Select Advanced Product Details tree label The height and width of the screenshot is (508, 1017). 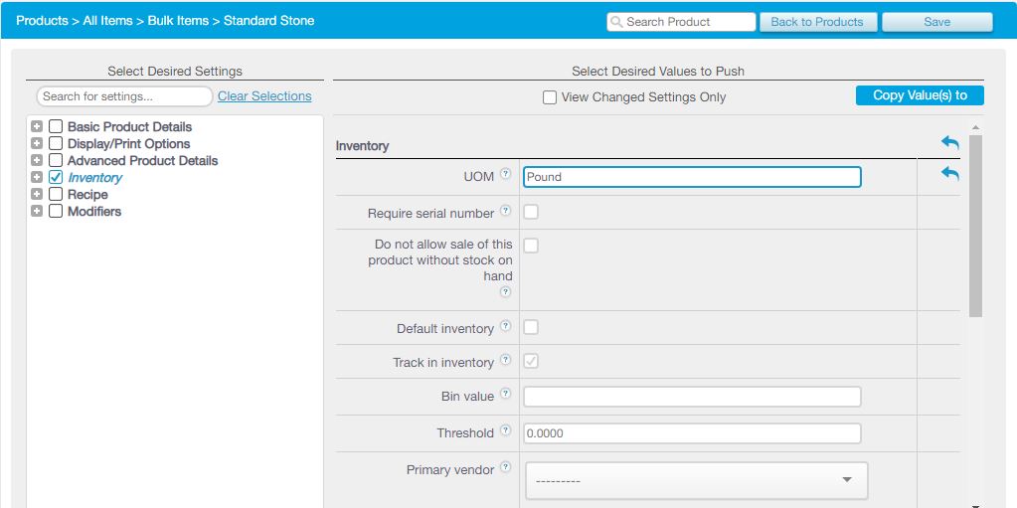[x=143, y=160]
